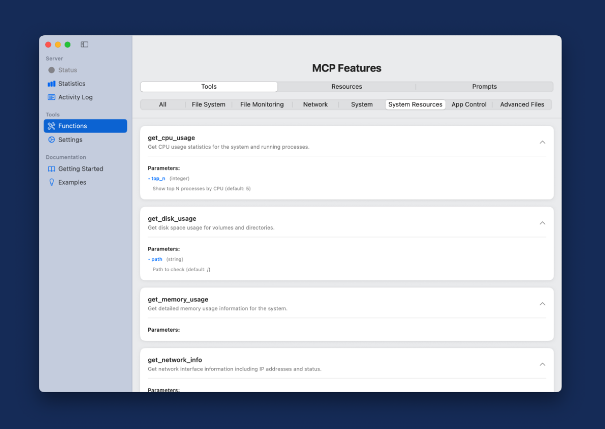Click the path parameter name
The image size is (605, 429).
coord(157,259)
